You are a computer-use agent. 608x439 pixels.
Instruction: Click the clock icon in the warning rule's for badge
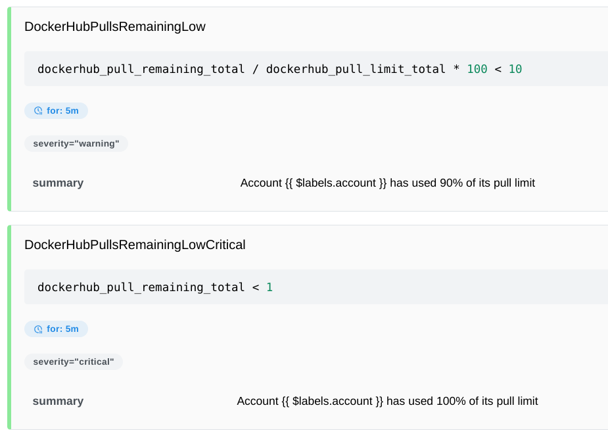click(x=38, y=111)
